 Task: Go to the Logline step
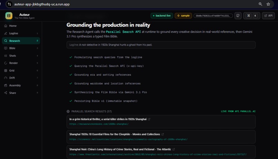[21, 33]
